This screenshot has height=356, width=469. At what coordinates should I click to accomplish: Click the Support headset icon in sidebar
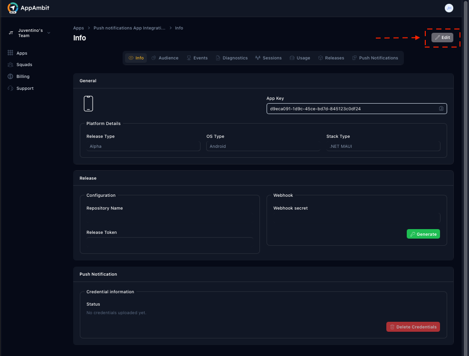10,88
